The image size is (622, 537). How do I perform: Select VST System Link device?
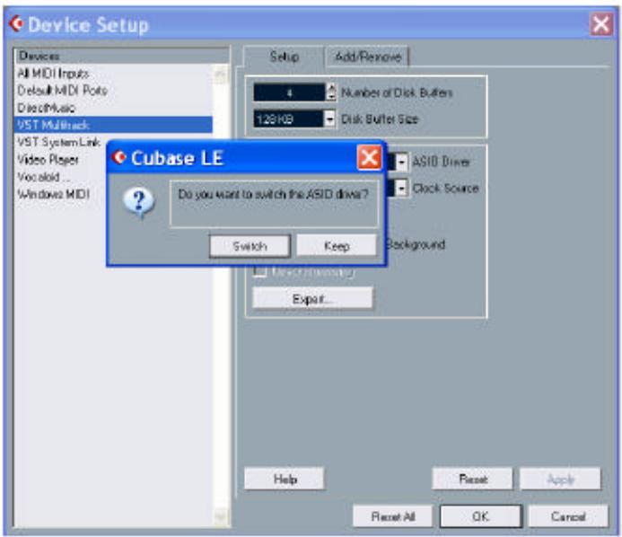(x=58, y=142)
